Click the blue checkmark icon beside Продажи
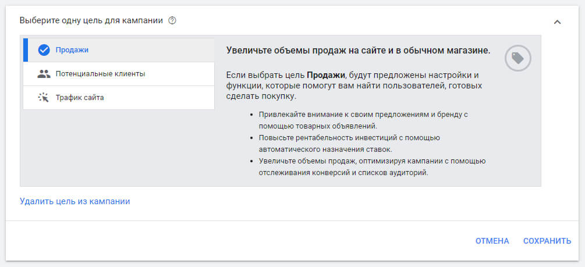The height and width of the screenshot is (267, 585). click(44, 50)
